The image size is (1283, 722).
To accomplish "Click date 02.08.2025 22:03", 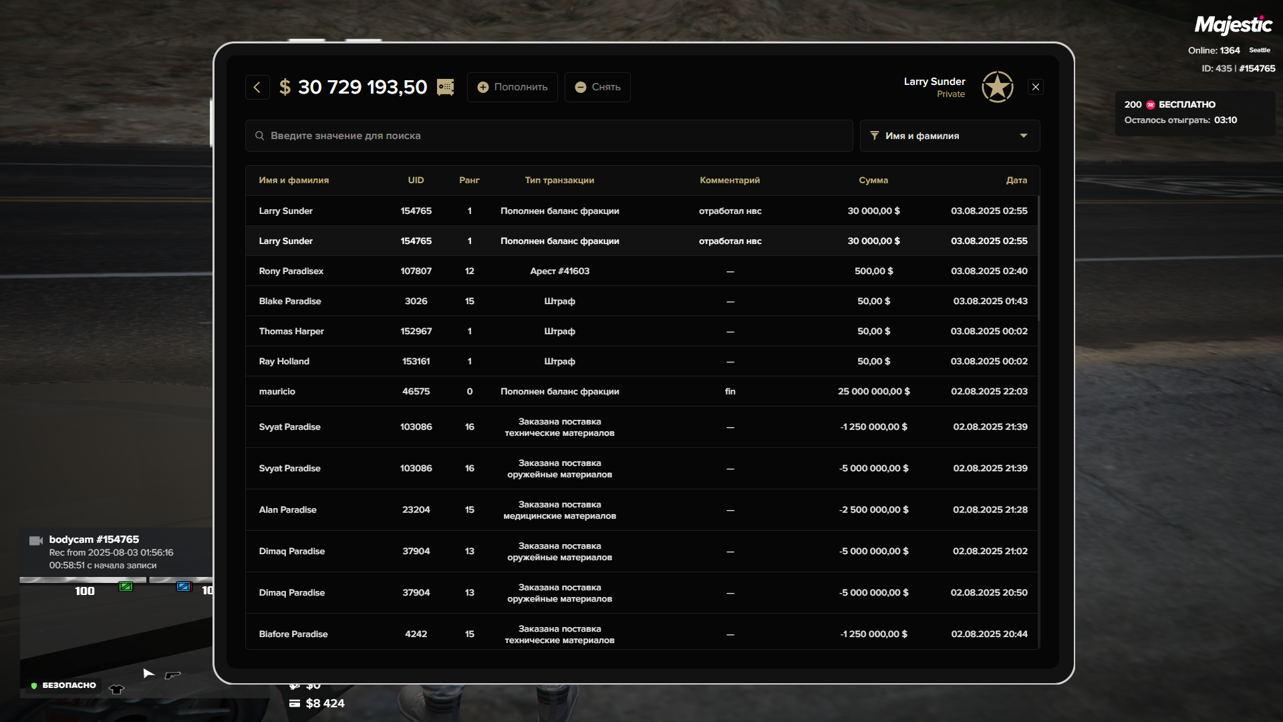I will pos(989,392).
